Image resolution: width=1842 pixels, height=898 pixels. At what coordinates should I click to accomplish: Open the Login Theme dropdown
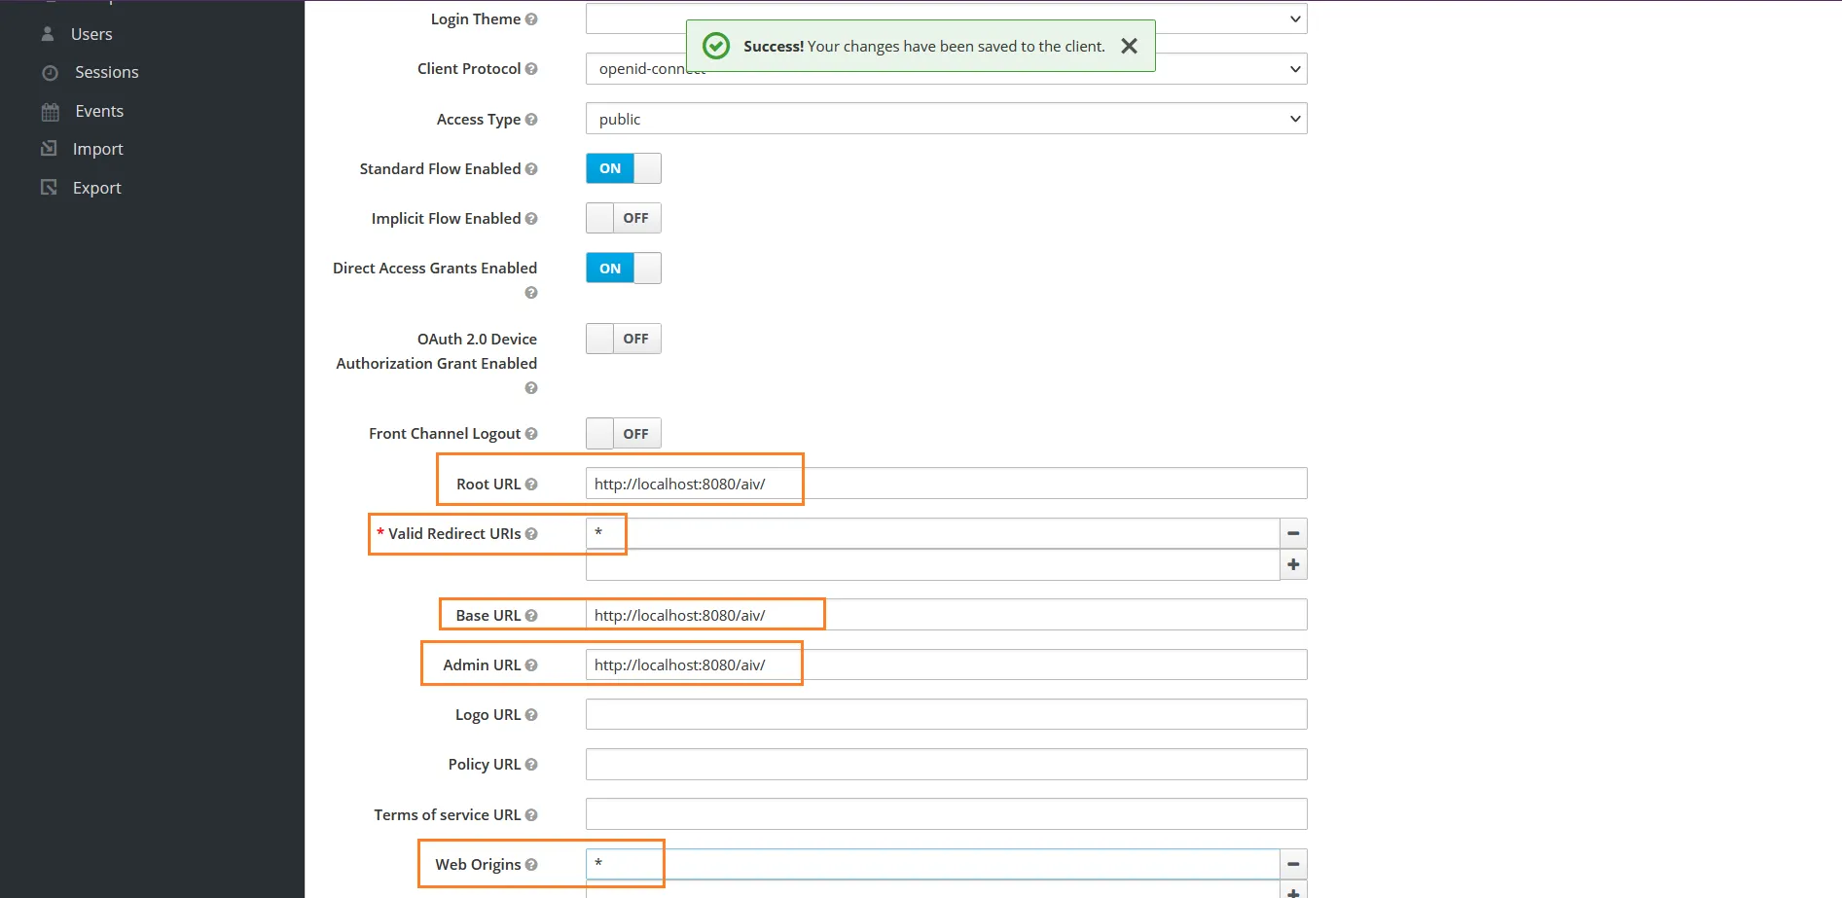(x=946, y=18)
